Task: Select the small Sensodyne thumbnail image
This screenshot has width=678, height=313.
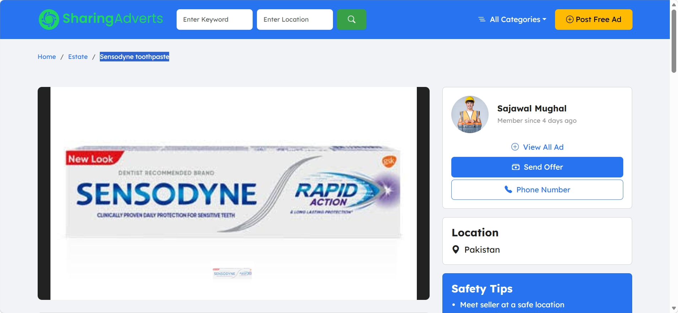Action: pyautogui.click(x=232, y=273)
